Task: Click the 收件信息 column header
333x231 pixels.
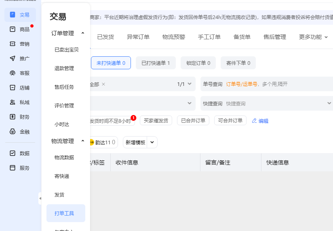Action: [x=155, y=163]
